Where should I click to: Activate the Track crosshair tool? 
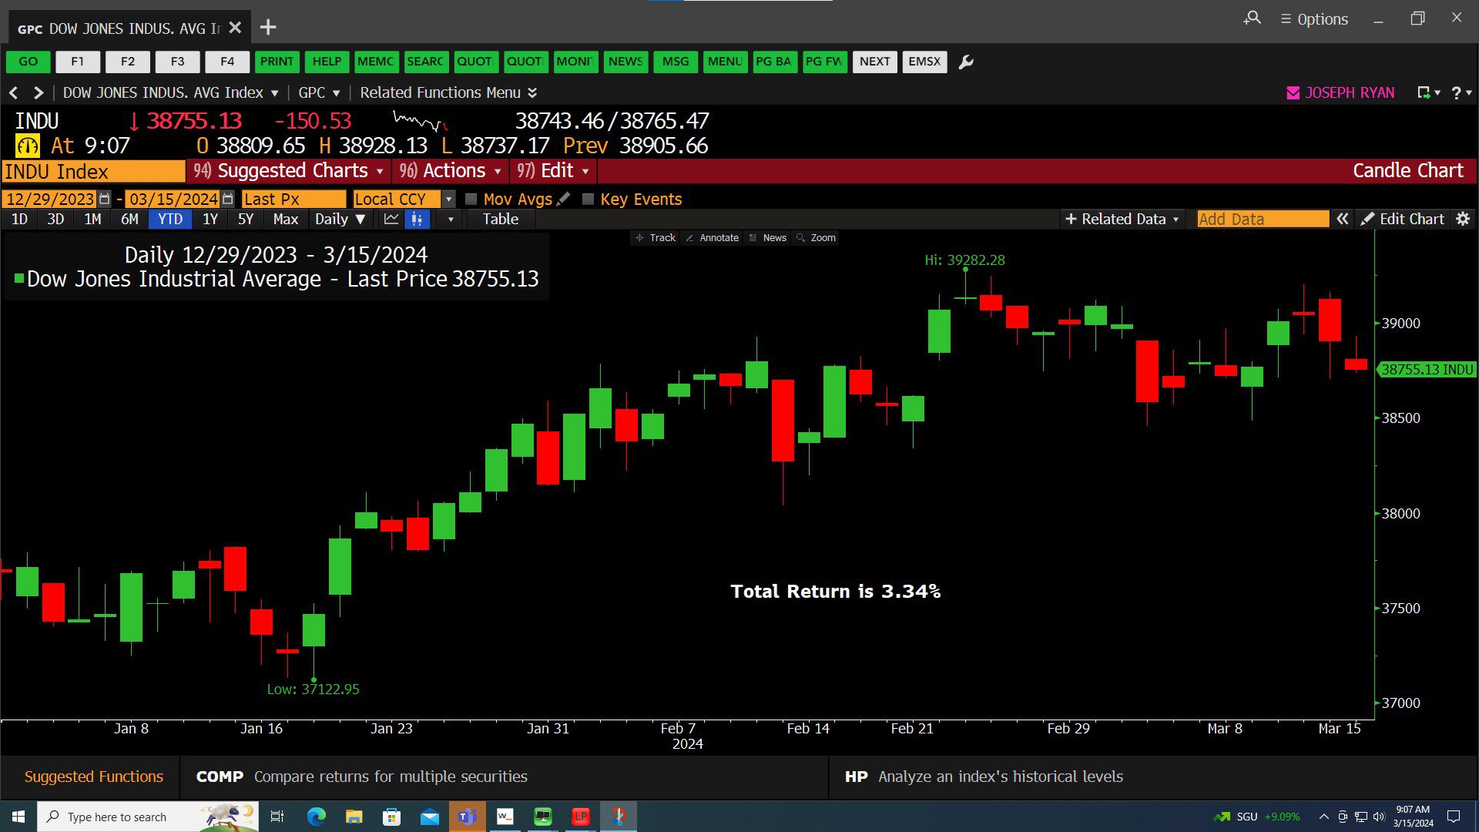(656, 238)
